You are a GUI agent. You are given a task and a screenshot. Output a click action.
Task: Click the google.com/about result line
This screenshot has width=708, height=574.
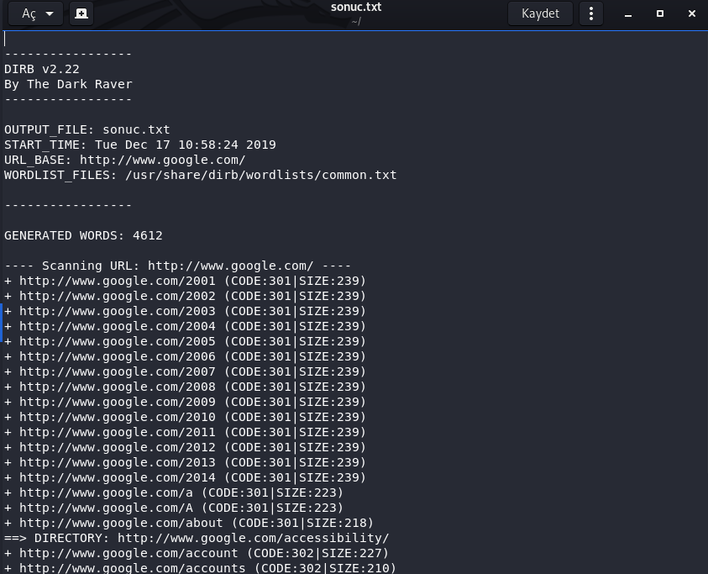[189, 524]
